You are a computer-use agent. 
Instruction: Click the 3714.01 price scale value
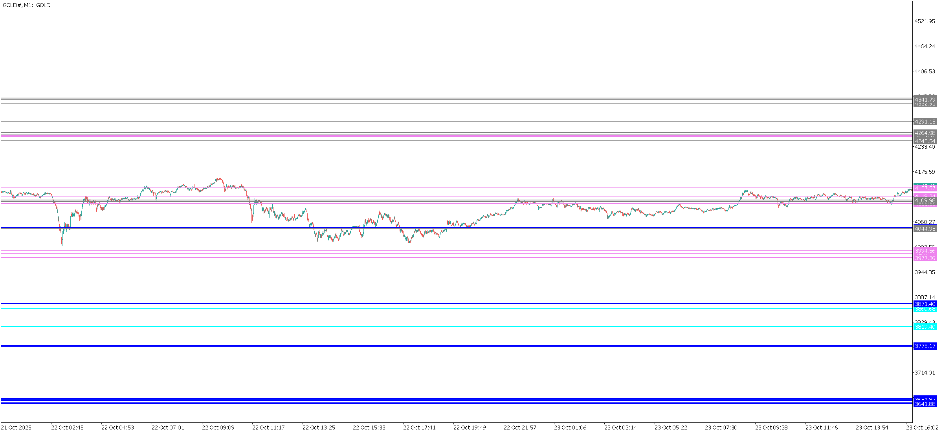click(x=925, y=373)
